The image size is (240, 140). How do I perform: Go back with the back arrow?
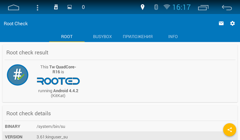coord(227,7)
